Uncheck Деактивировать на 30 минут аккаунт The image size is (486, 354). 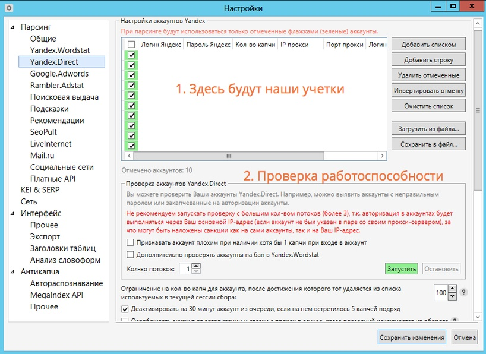[x=125, y=309]
